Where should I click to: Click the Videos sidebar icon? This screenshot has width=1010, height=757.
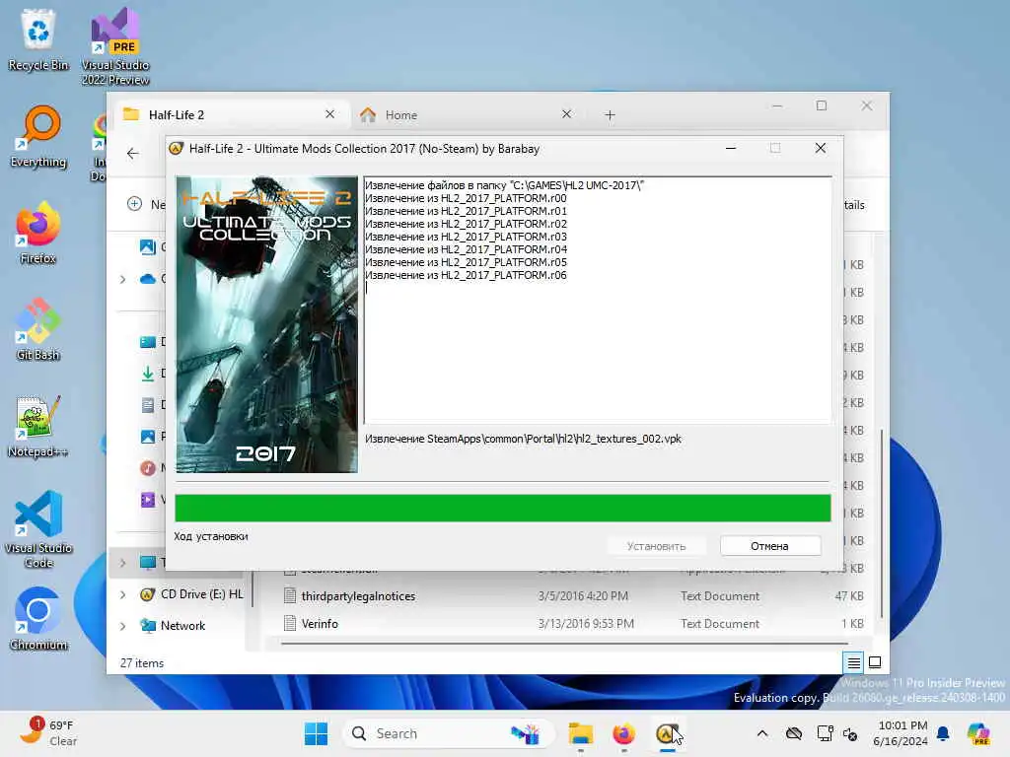pos(148,500)
